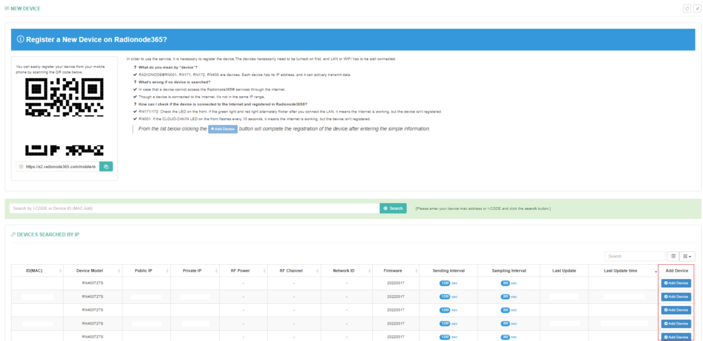Sort by Device Model using its arrows
703x341 pixels.
[119, 271]
